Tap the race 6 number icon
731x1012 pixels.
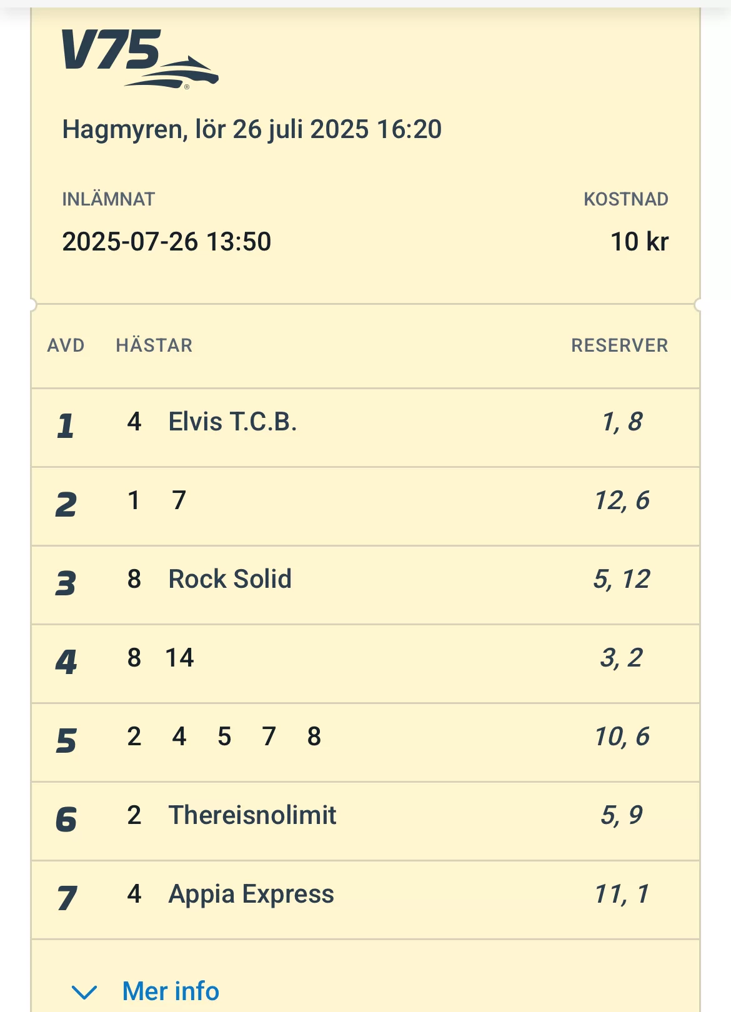tap(66, 820)
